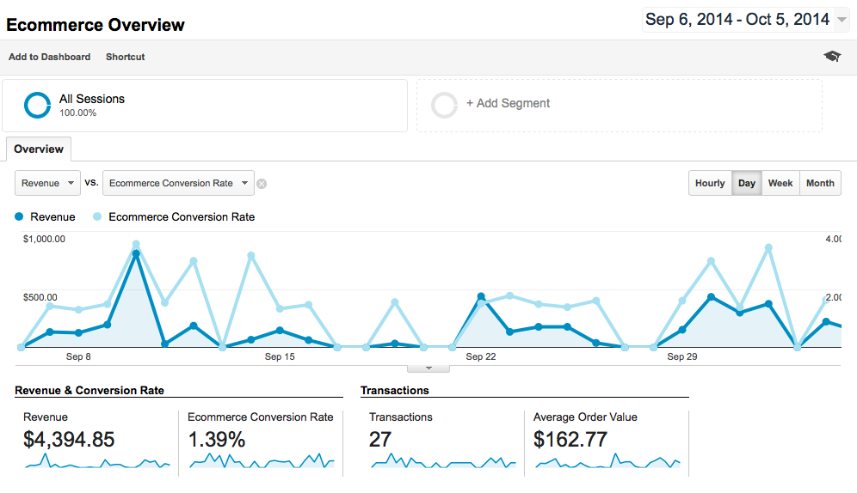Screen dimensions: 857x493
Task: Click the Transactions sparkline under 27
Action: point(443,461)
